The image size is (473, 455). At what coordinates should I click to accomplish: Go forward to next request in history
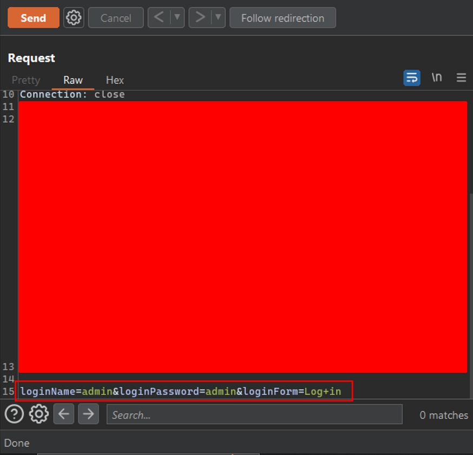tap(200, 18)
